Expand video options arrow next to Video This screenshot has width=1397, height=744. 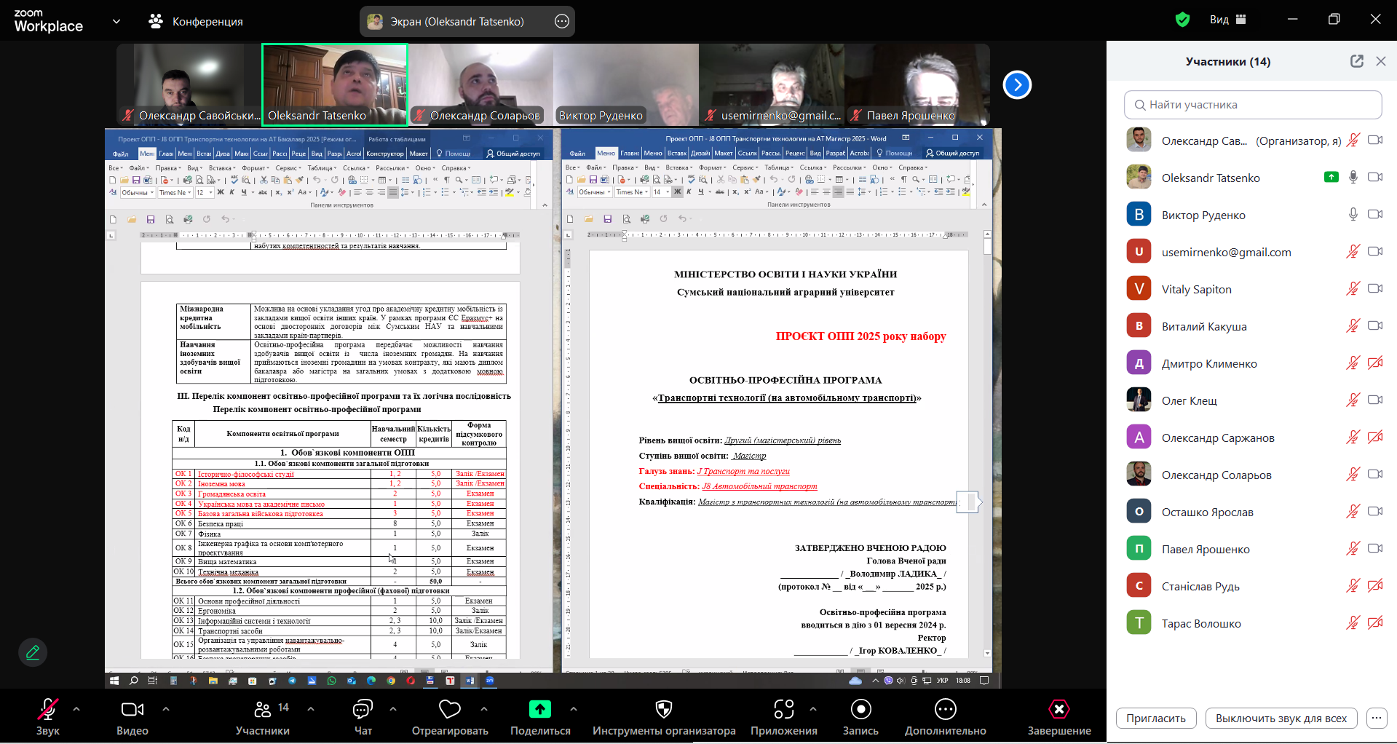tap(166, 708)
